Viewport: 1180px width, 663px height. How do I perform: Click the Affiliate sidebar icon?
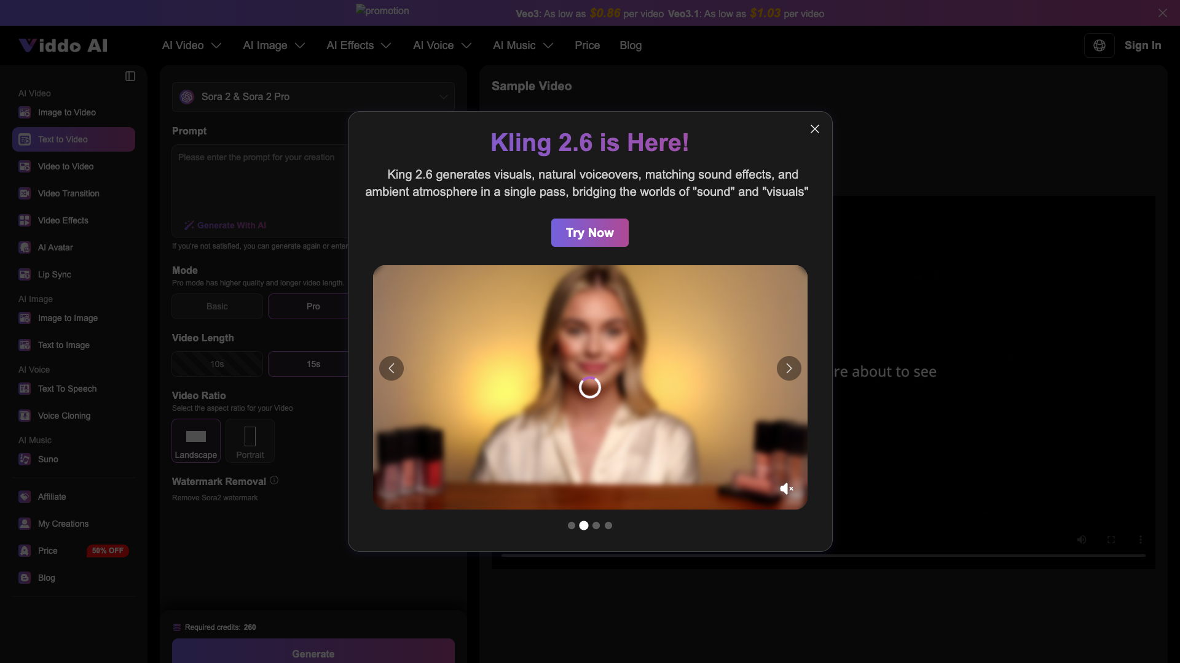(25, 497)
